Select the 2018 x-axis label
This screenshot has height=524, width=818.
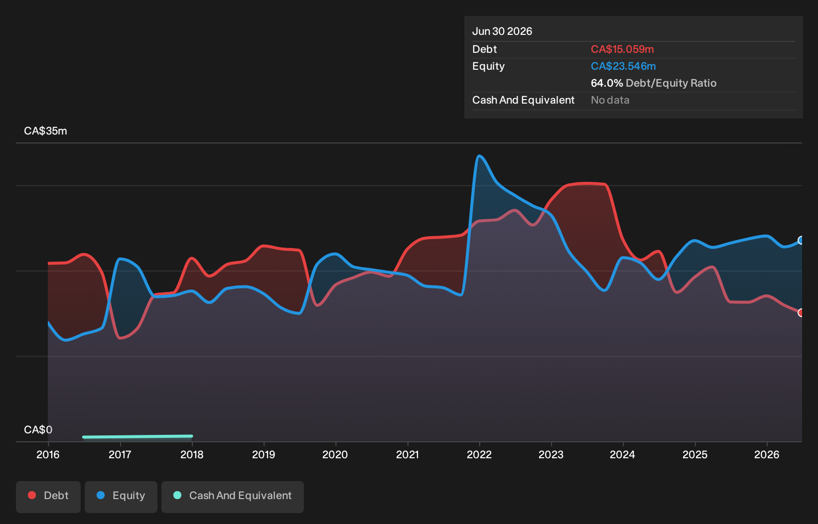(192, 454)
